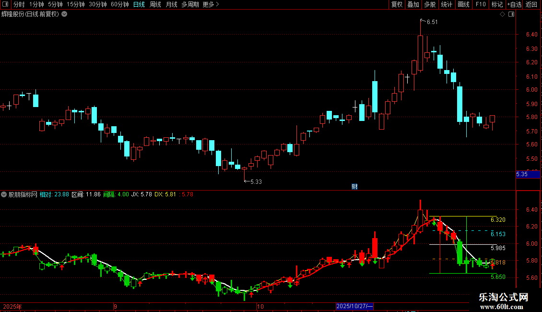The width and height of the screenshot is (542, 312).
Task: Click the 间隔: 4.00 indicator value
Action: tap(116, 194)
